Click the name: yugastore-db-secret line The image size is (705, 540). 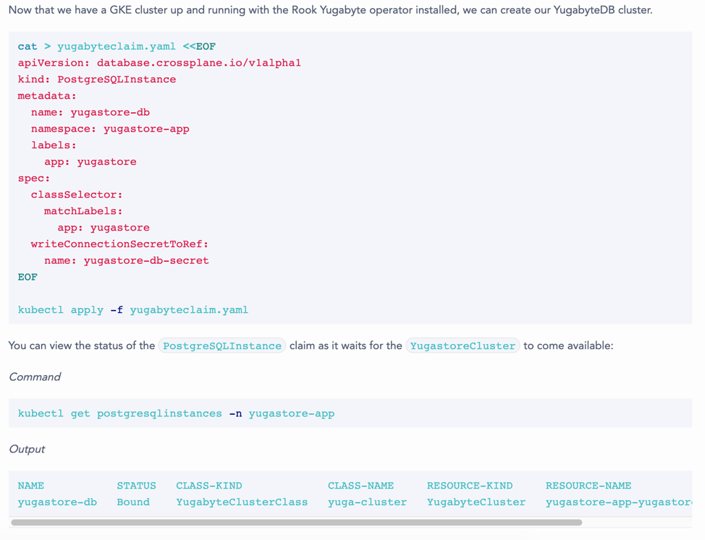pyautogui.click(x=127, y=260)
